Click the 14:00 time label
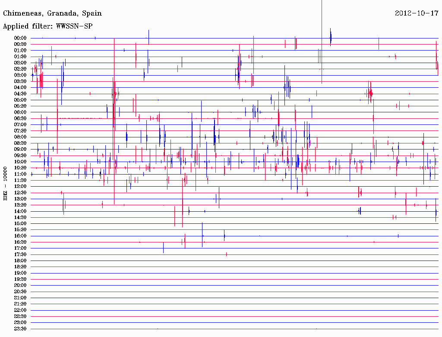Viewport: 442px width, 337px height. (20, 211)
